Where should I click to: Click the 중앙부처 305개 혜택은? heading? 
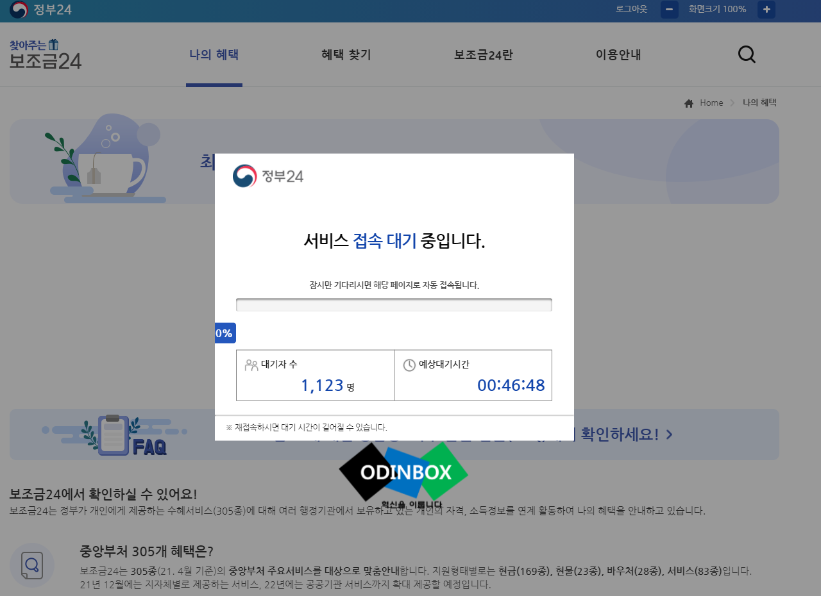pos(146,552)
